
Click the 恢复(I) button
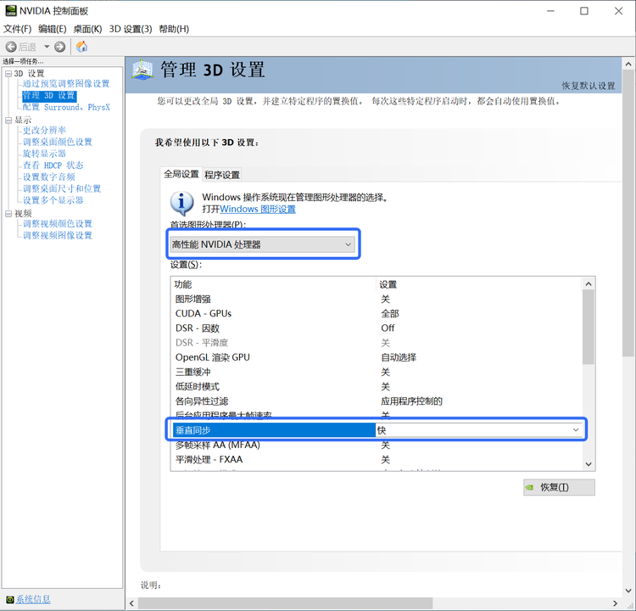click(559, 487)
